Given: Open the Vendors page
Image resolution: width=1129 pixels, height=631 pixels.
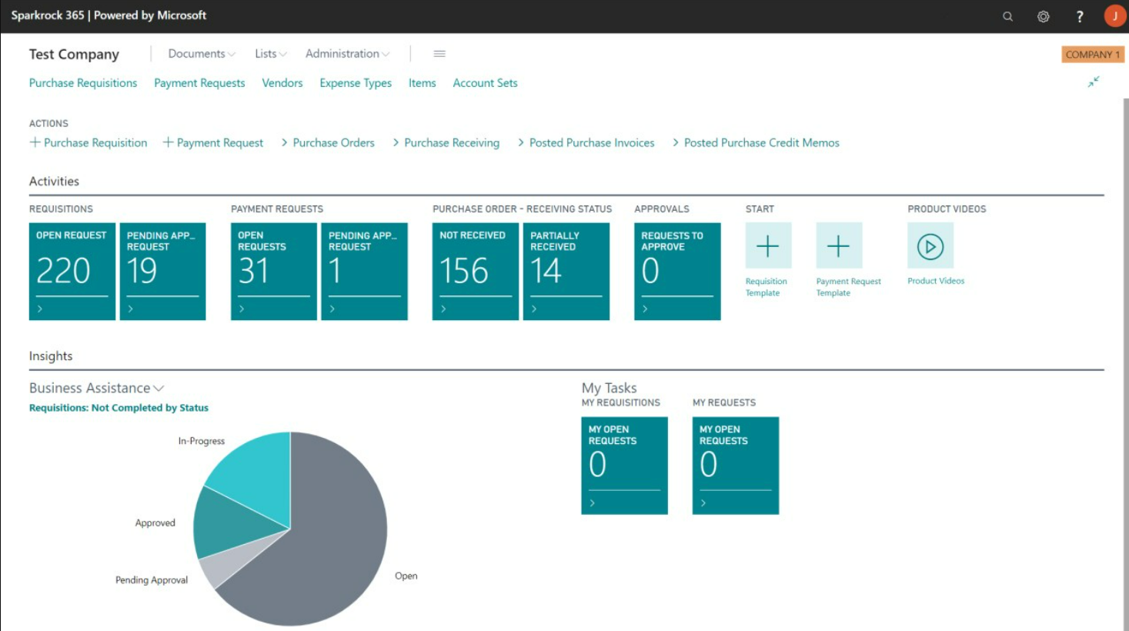Looking at the screenshot, I should [x=282, y=83].
